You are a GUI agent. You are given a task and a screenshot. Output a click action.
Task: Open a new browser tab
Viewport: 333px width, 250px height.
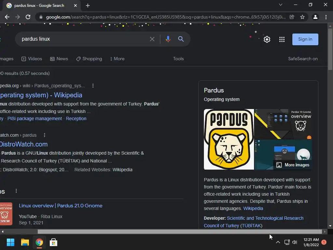tap(88, 6)
